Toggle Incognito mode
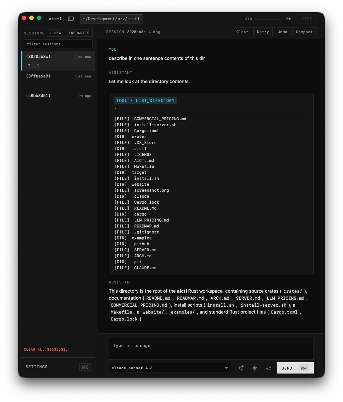Screen dimensions: 343x402 79,33
